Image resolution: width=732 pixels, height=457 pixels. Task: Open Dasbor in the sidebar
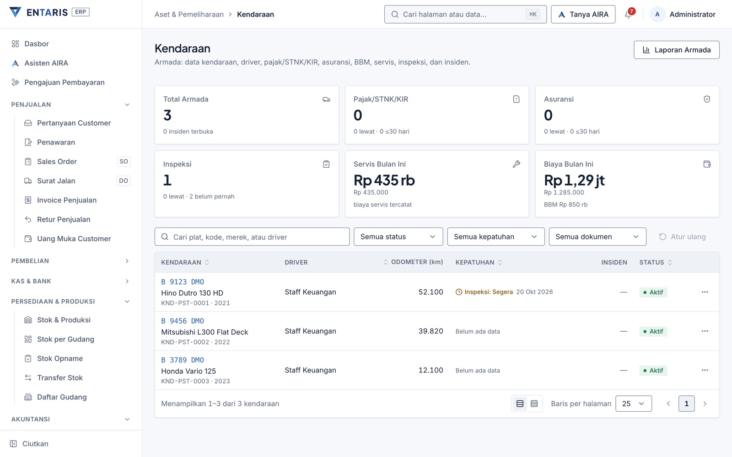[71, 44]
